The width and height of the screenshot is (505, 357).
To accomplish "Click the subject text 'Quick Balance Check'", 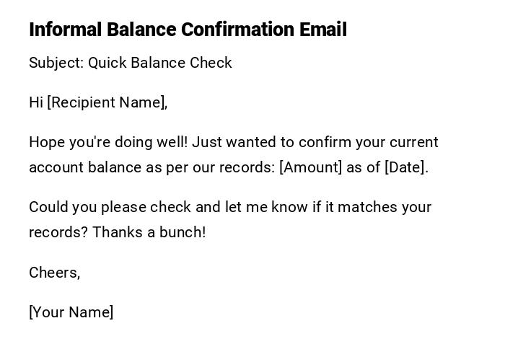I will pos(160,63).
